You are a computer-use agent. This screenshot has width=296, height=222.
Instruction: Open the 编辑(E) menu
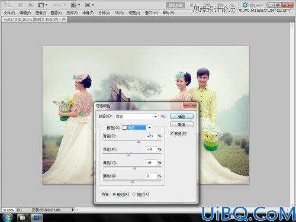25,13
